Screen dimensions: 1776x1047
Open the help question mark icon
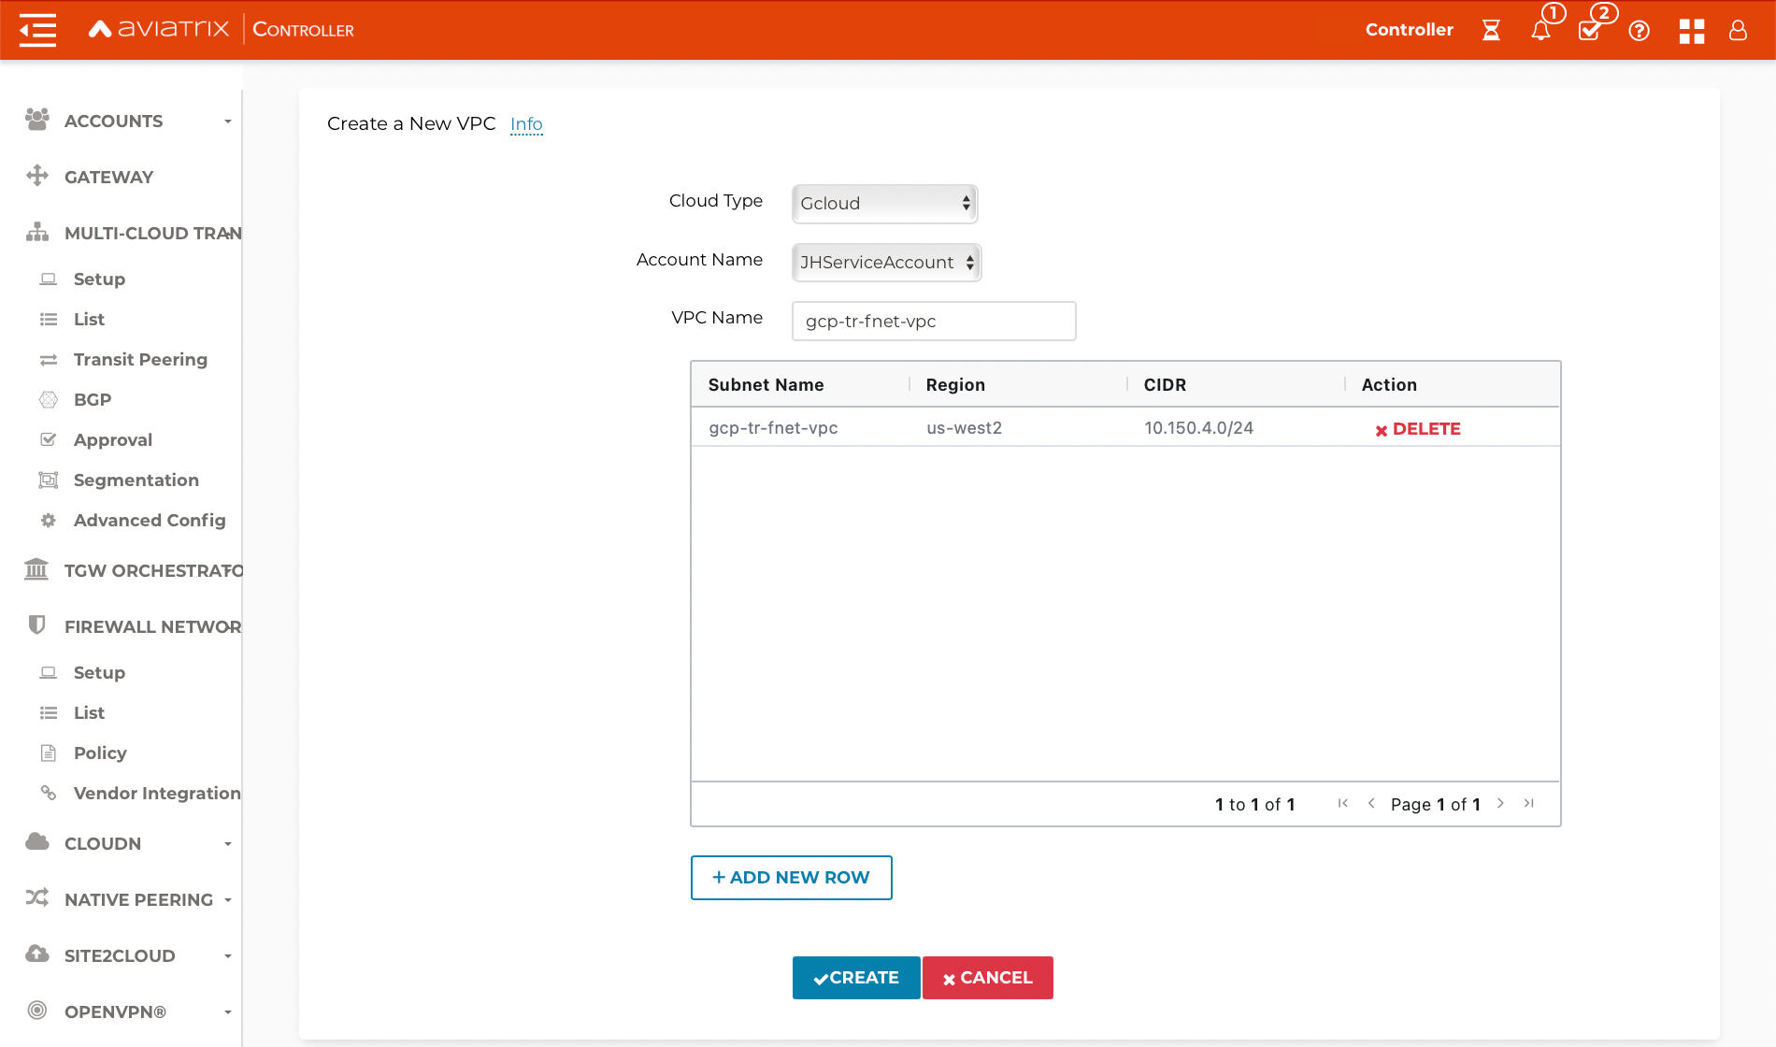click(x=1639, y=31)
